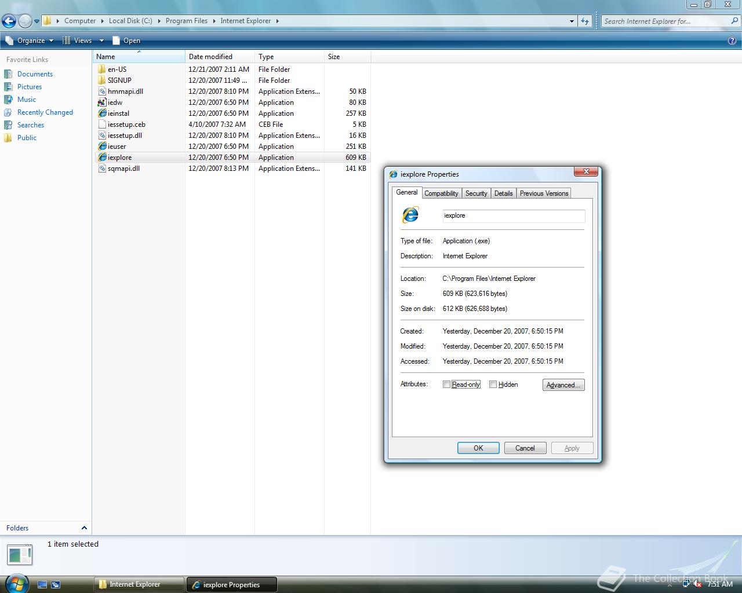Sort by the Name column header
The height and width of the screenshot is (593, 742).
tap(139, 57)
